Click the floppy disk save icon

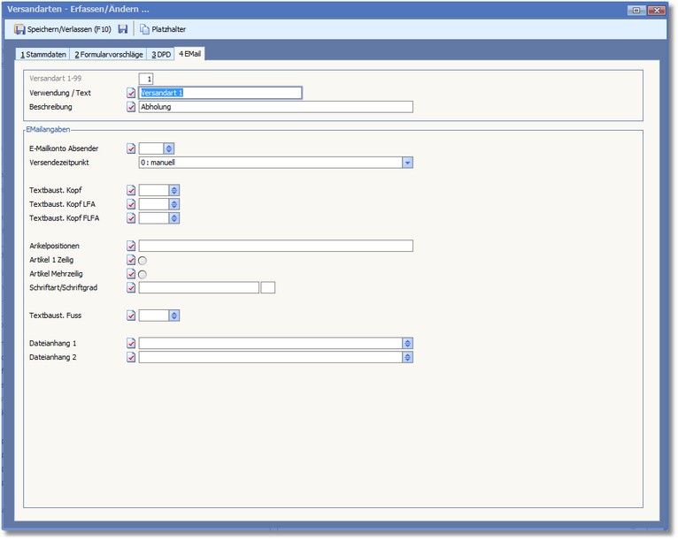[x=123, y=29]
